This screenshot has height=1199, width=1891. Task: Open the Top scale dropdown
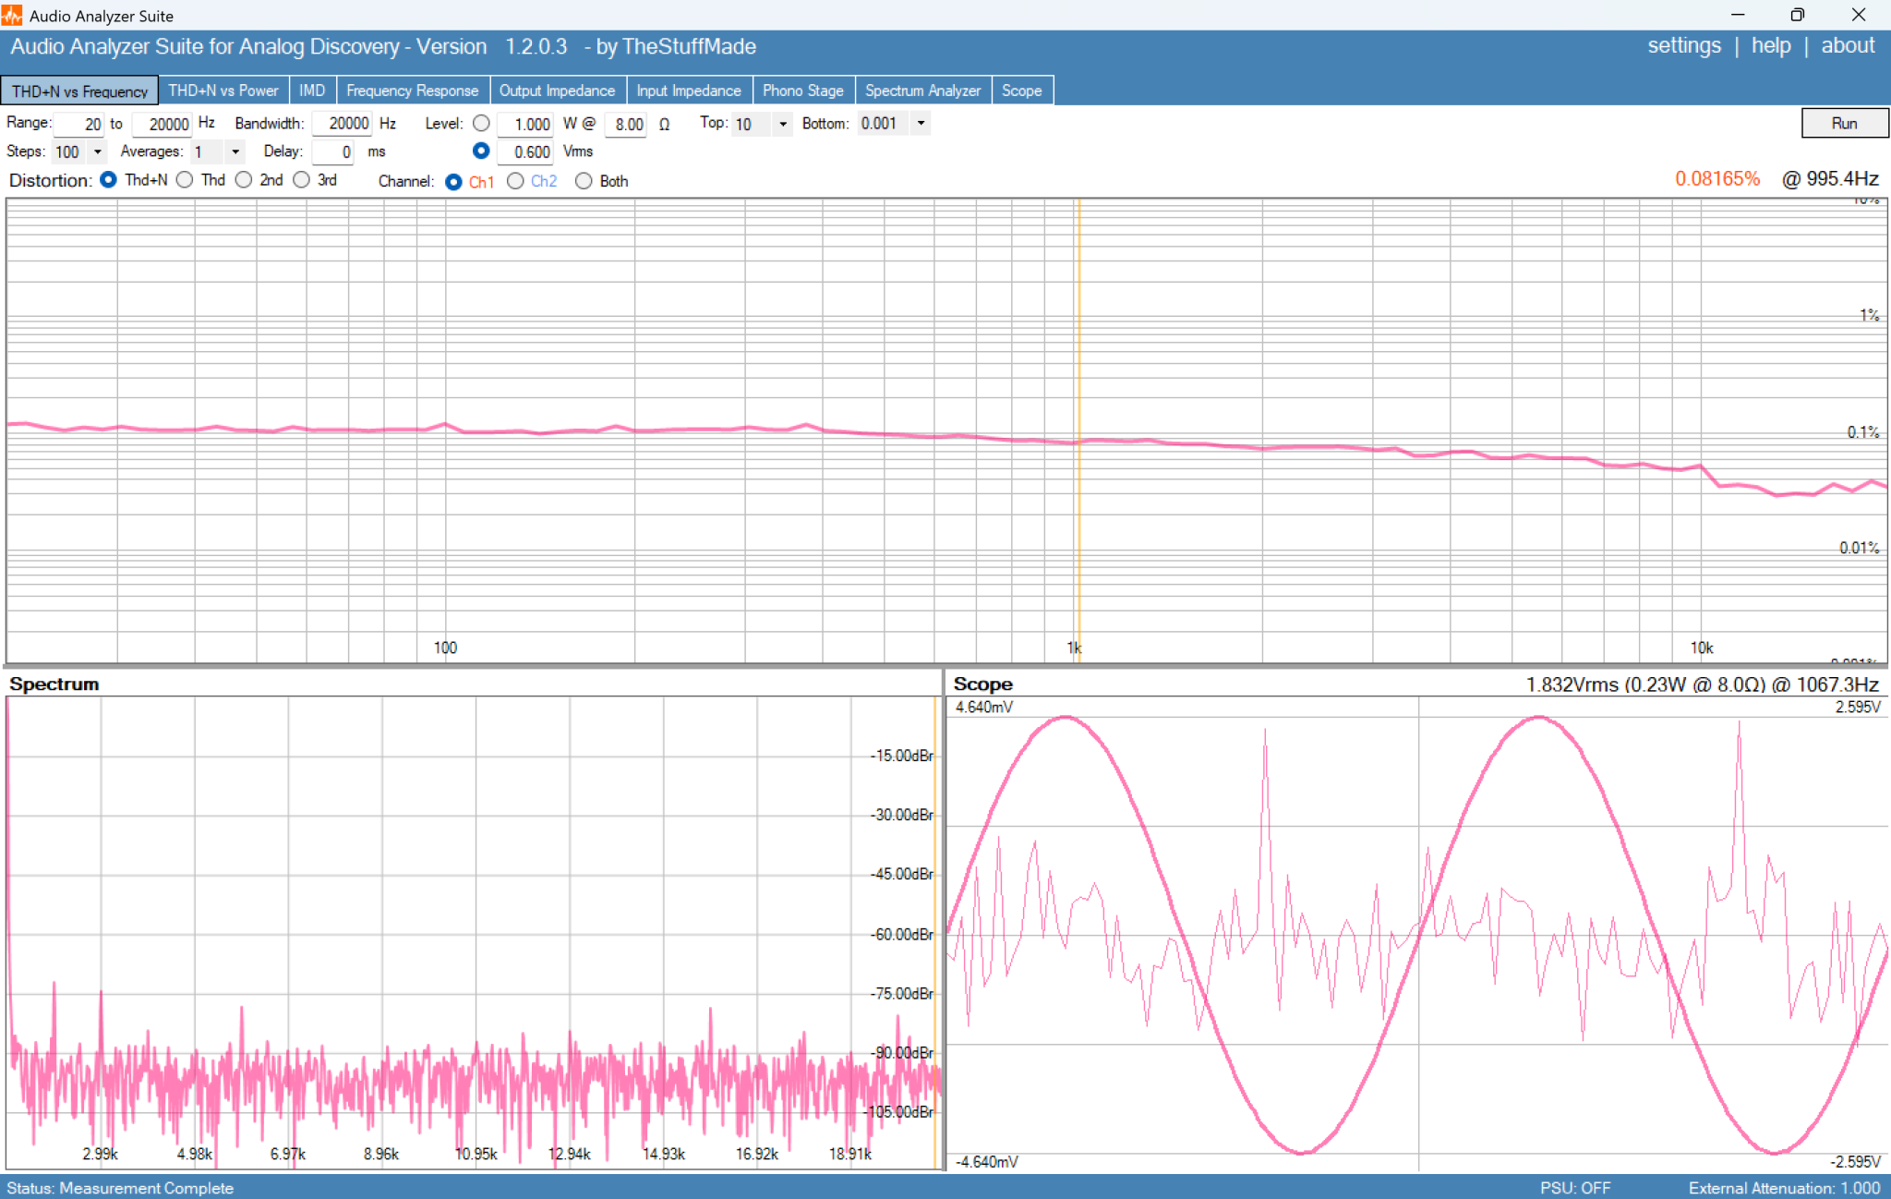(x=783, y=124)
